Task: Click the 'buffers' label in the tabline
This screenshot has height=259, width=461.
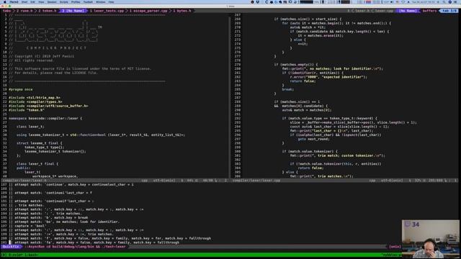Action: pyautogui.click(x=429, y=11)
